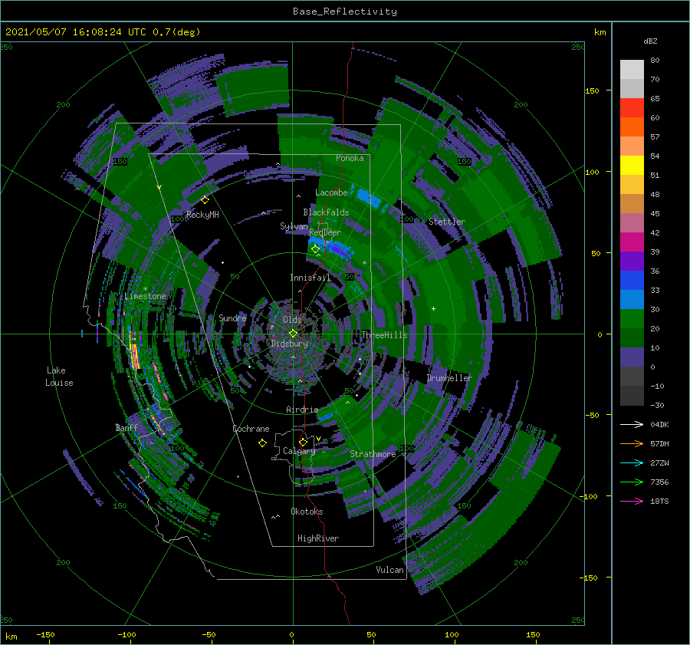Click the Ponoka city label
This screenshot has width=690, height=645.
click(350, 158)
